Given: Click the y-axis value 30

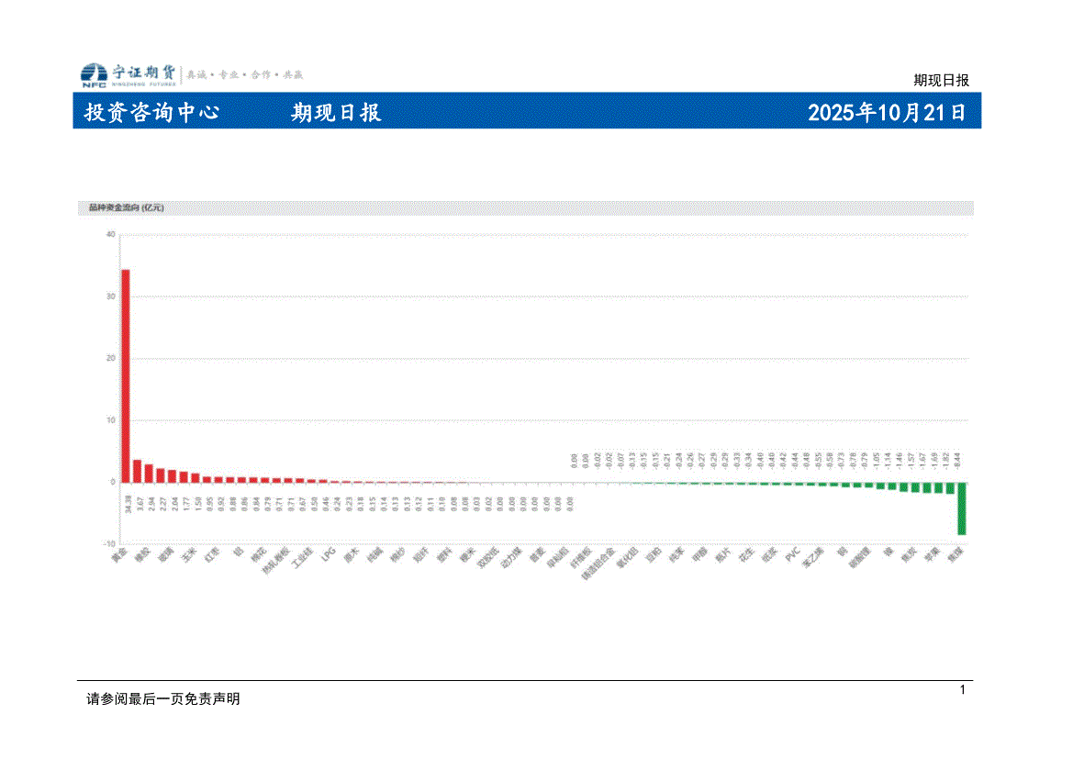Looking at the screenshot, I should pyautogui.click(x=109, y=296).
